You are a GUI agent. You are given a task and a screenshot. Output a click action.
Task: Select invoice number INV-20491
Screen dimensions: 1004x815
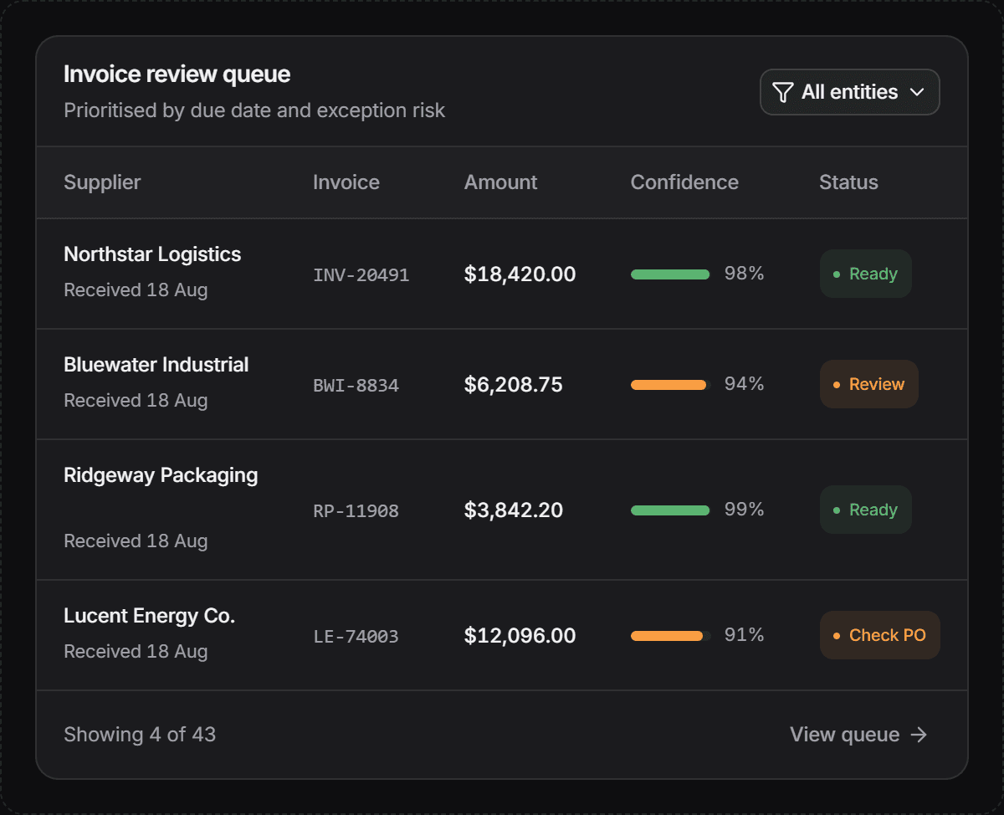361,274
